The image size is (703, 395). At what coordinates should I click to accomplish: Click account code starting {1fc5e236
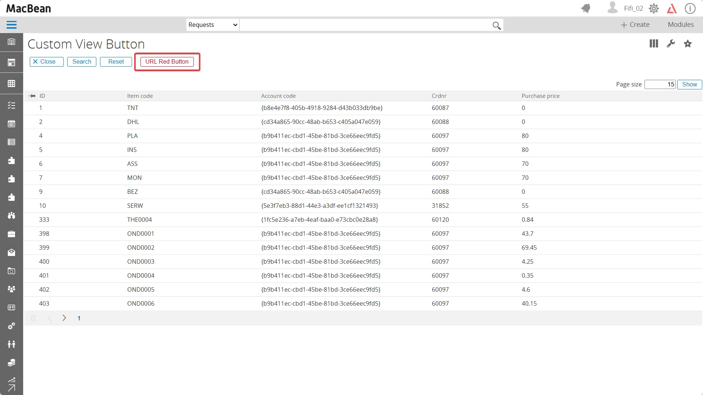320,220
